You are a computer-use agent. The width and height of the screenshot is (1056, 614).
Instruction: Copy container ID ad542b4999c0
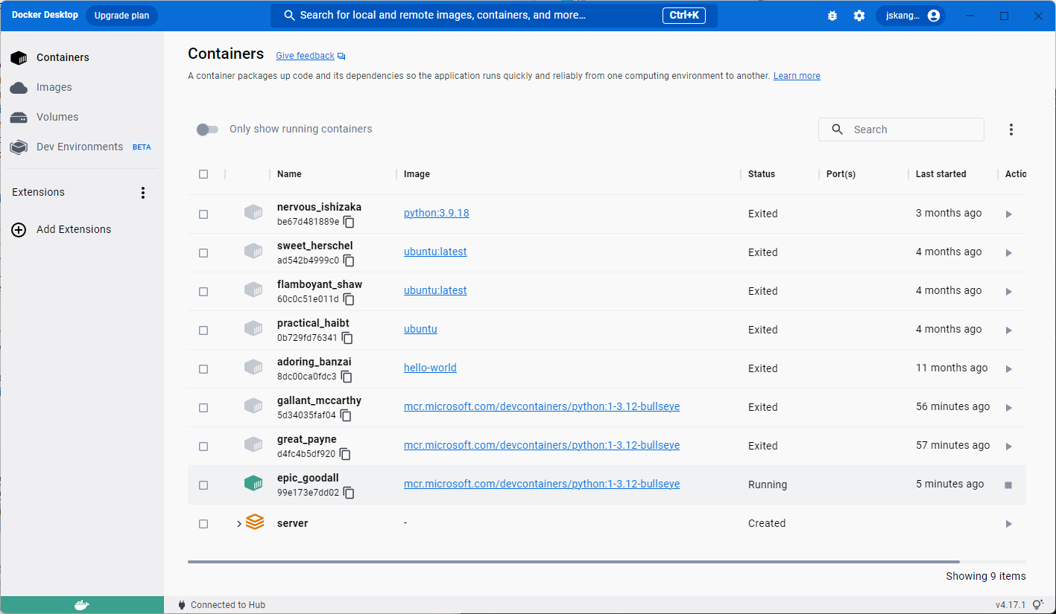(349, 260)
